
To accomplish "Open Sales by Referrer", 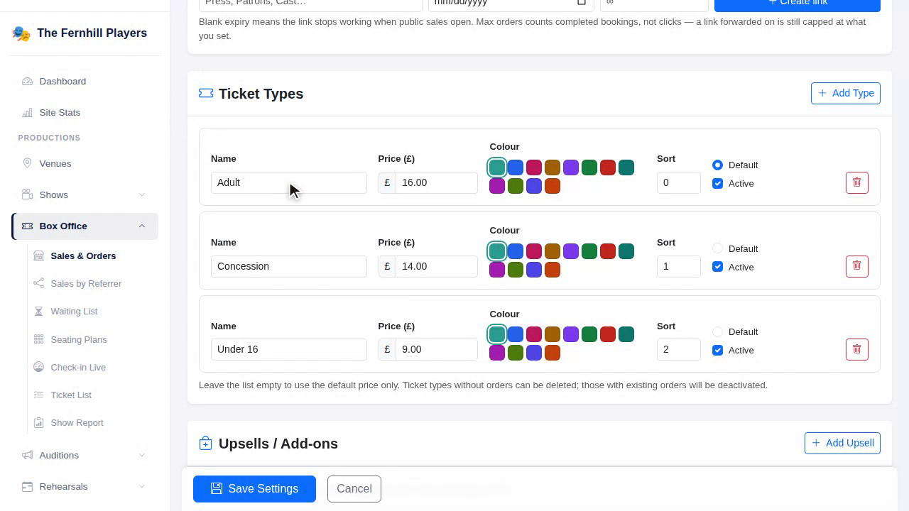I will (93, 283).
